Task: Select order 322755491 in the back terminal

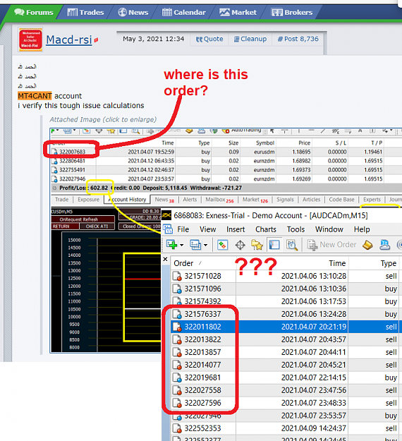Action: point(226,170)
